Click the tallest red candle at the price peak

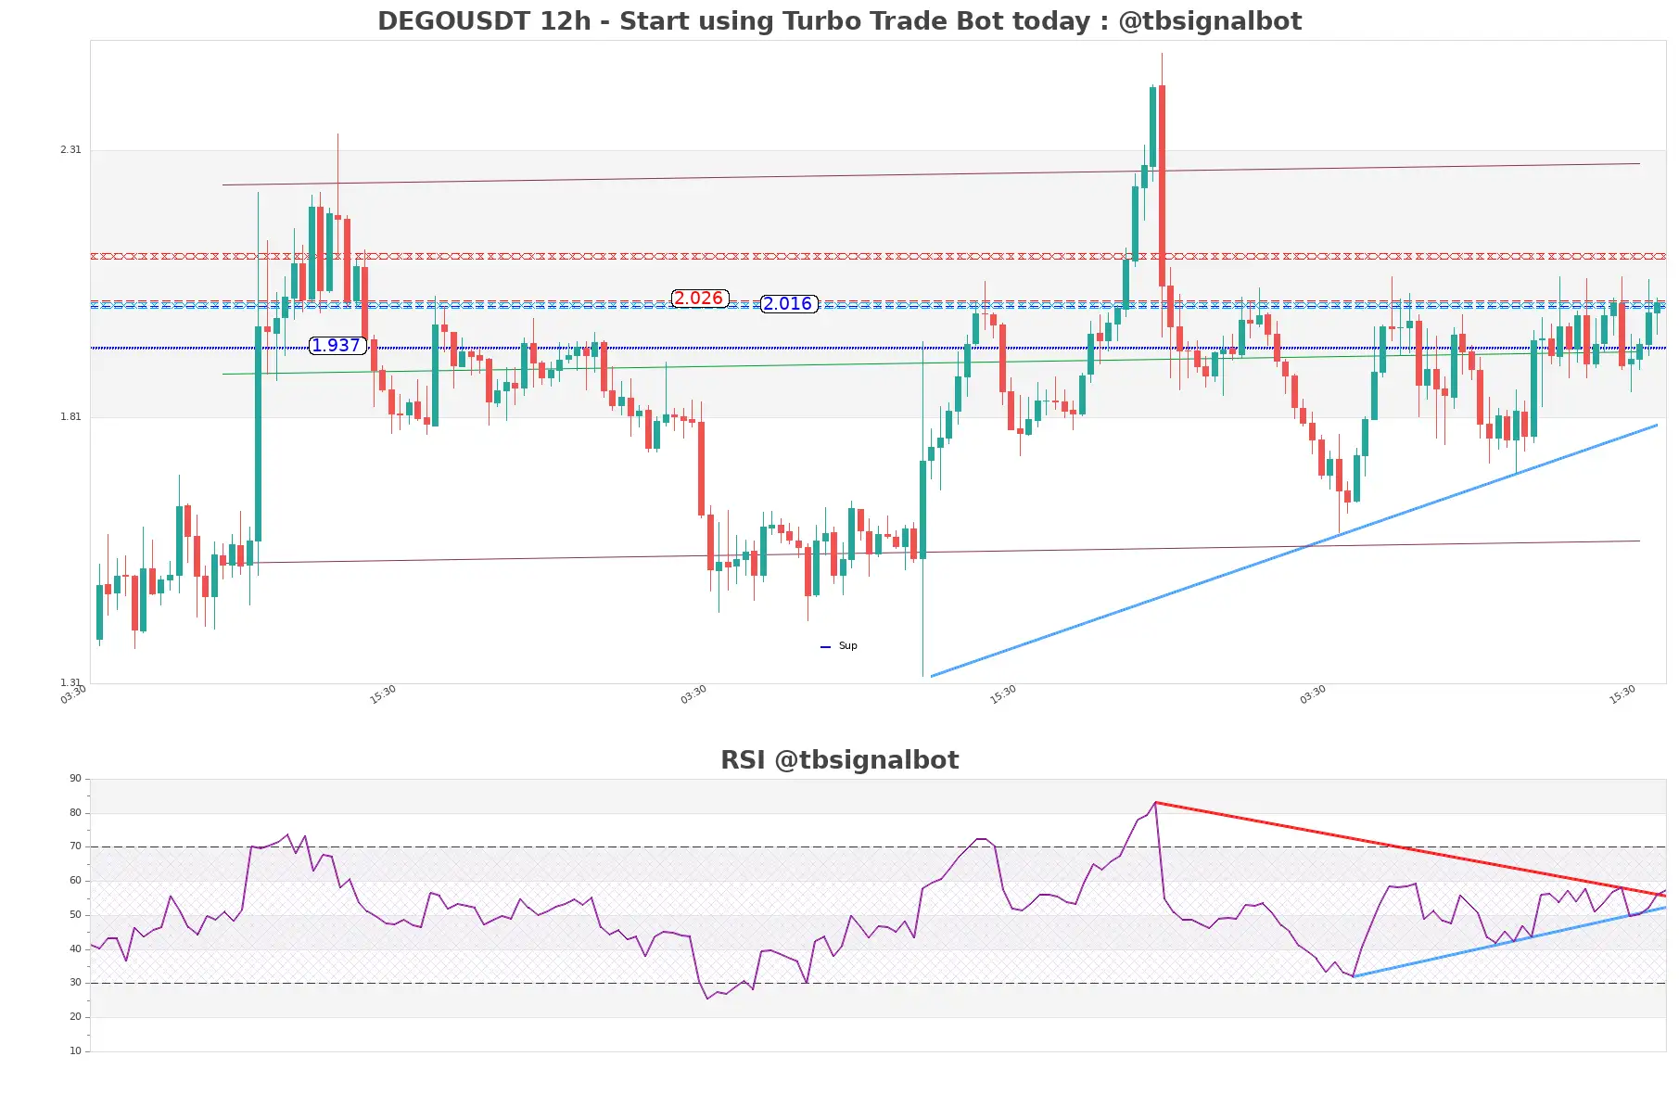[x=1162, y=185]
